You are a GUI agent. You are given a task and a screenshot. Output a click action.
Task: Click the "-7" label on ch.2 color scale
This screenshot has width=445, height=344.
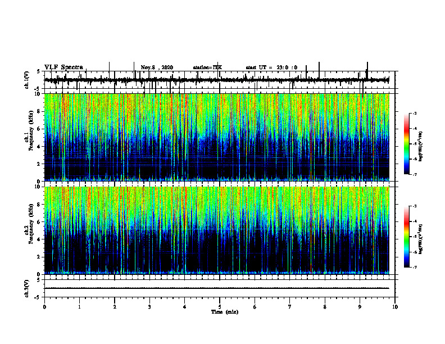[x=414, y=268]
